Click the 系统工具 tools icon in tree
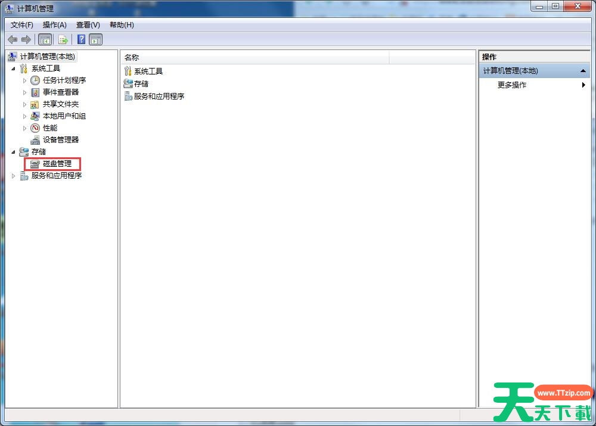Screen dimensions: 596x426 tap(24, 69)
